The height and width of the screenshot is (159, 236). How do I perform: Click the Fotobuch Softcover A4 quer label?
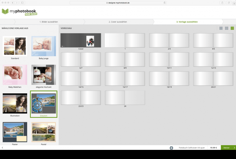coord(192,148)
